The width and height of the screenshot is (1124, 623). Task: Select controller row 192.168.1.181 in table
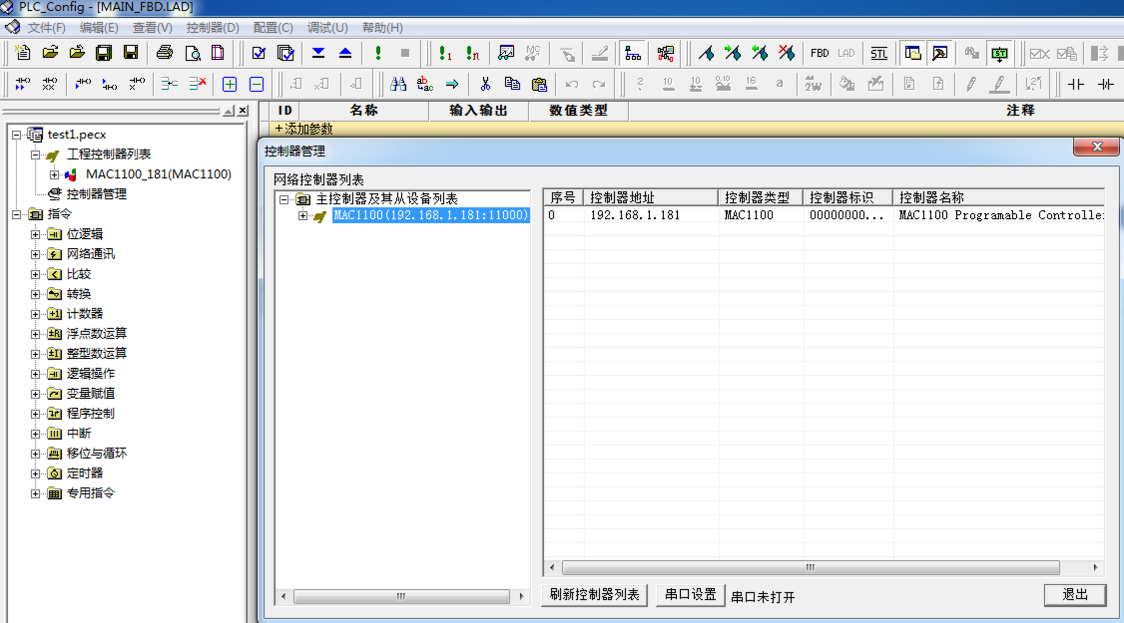824,215
